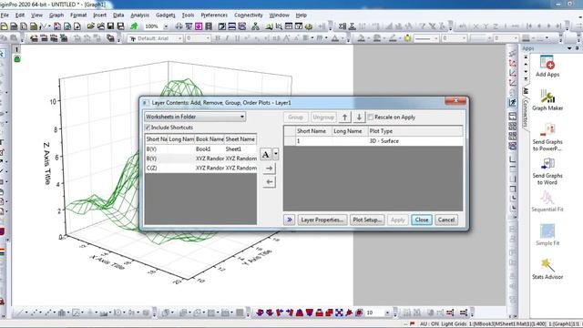Open the File menu
The height and width of the screenshot is (328, 583).
tap(5, 15)
